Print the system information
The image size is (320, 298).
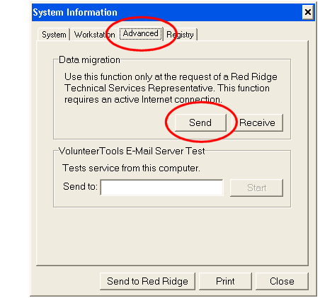click(225, 281)
